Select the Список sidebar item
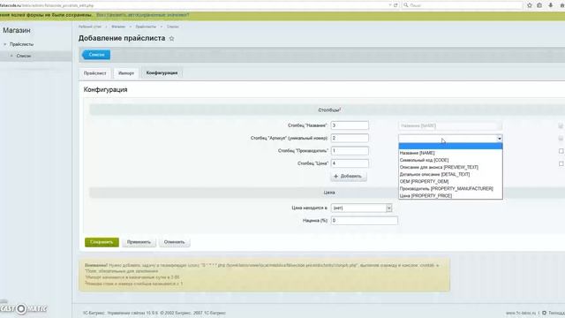 coord(24,56)
